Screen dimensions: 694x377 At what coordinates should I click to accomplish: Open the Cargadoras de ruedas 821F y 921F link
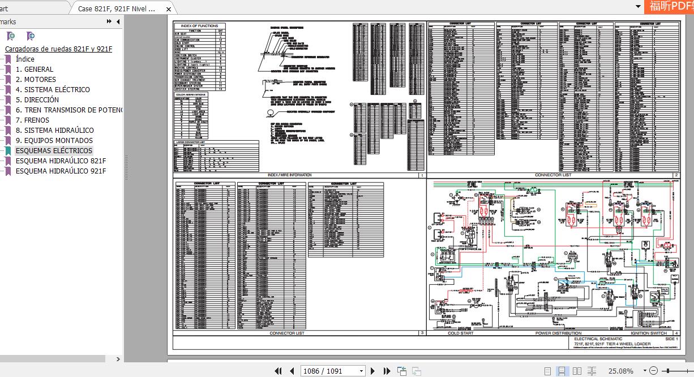[x=58, y=49]
